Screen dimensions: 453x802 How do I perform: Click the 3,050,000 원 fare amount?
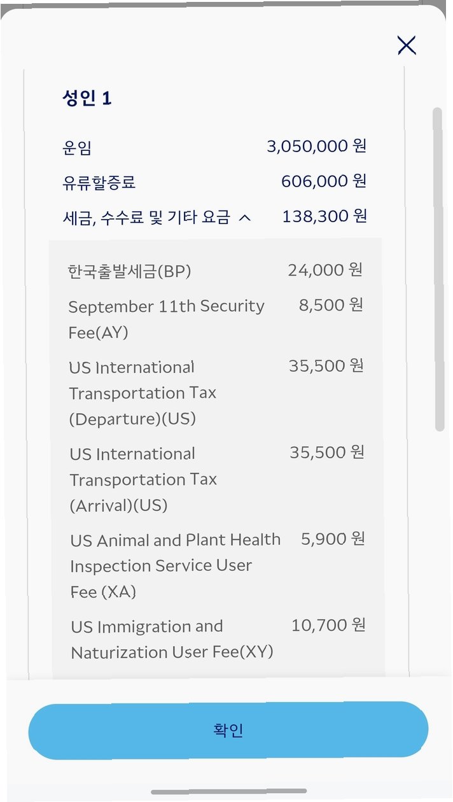(316, 146)
